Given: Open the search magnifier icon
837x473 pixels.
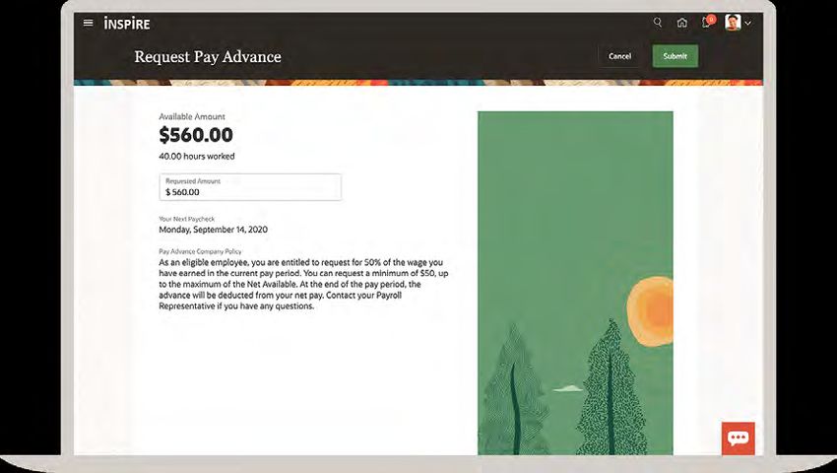Looking at the screenshot, I should [x=658, y=23].
